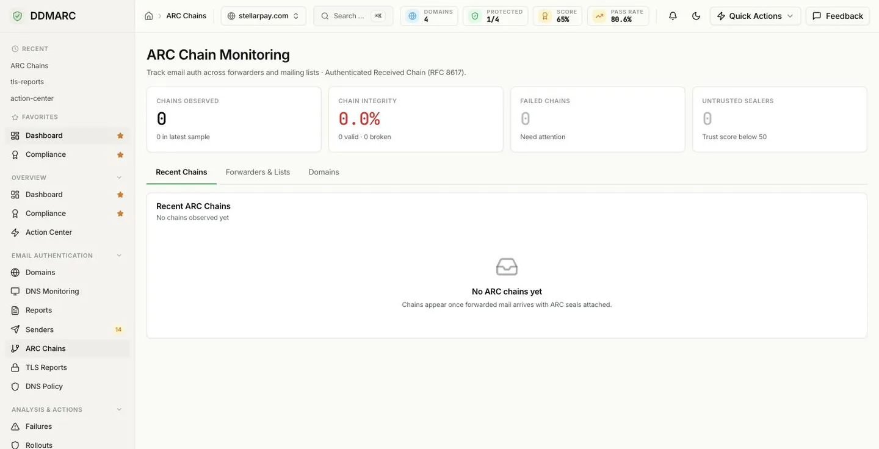Click the TLS Reports lock icon
The height and width of the screenshot is (449, 879).
point(15,367)
